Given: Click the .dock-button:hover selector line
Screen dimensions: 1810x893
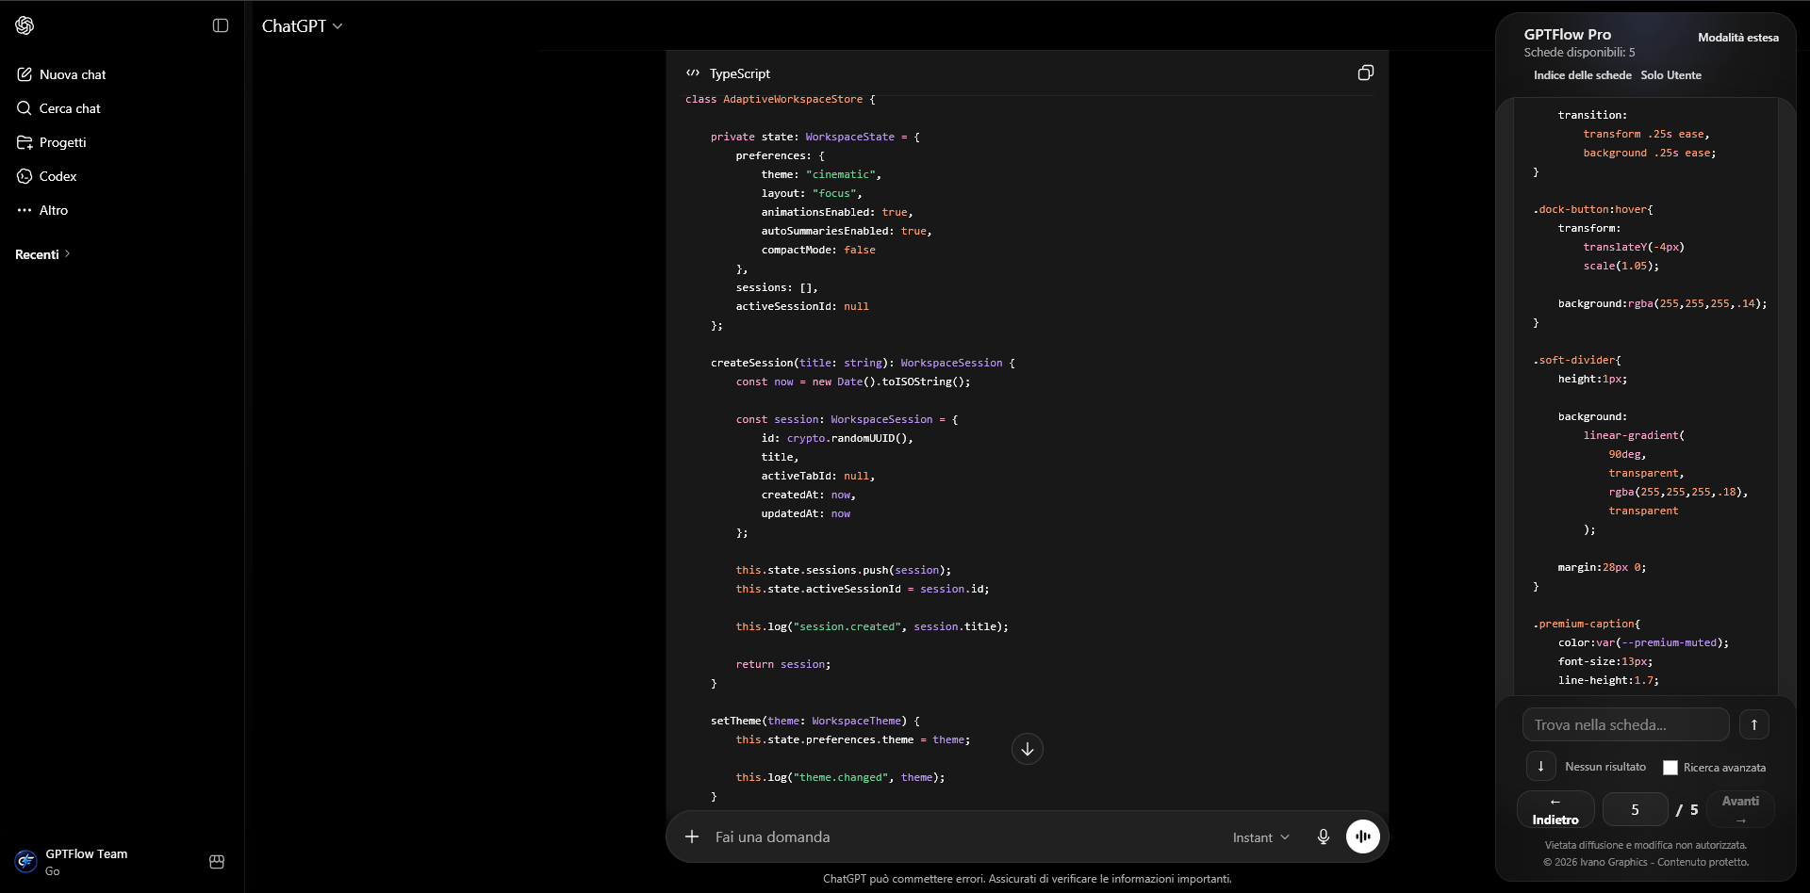Looking at the screenshot, I should pyautogui.click(x=1593, y=209).
